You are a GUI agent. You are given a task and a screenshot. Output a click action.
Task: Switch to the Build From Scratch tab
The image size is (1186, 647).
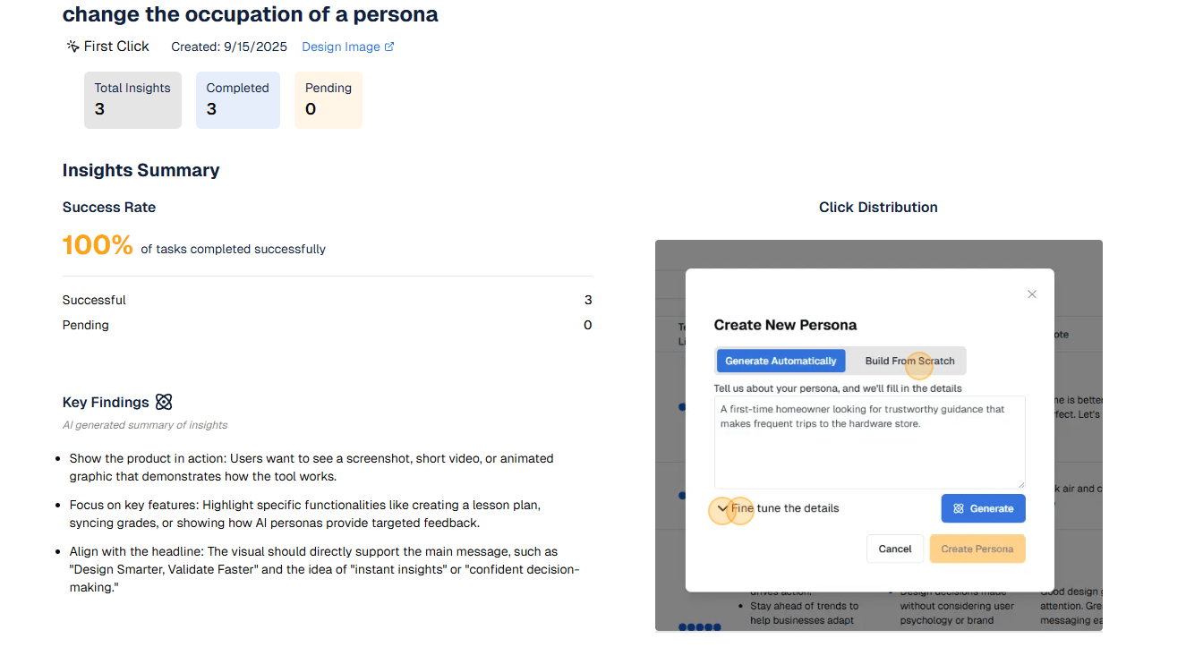click(909, 361)
